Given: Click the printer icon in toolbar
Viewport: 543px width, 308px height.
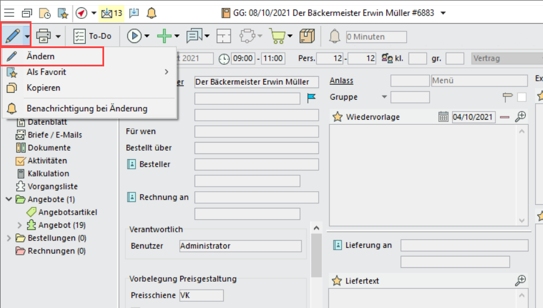Looking at the screenshot, I should pos(43,36).
